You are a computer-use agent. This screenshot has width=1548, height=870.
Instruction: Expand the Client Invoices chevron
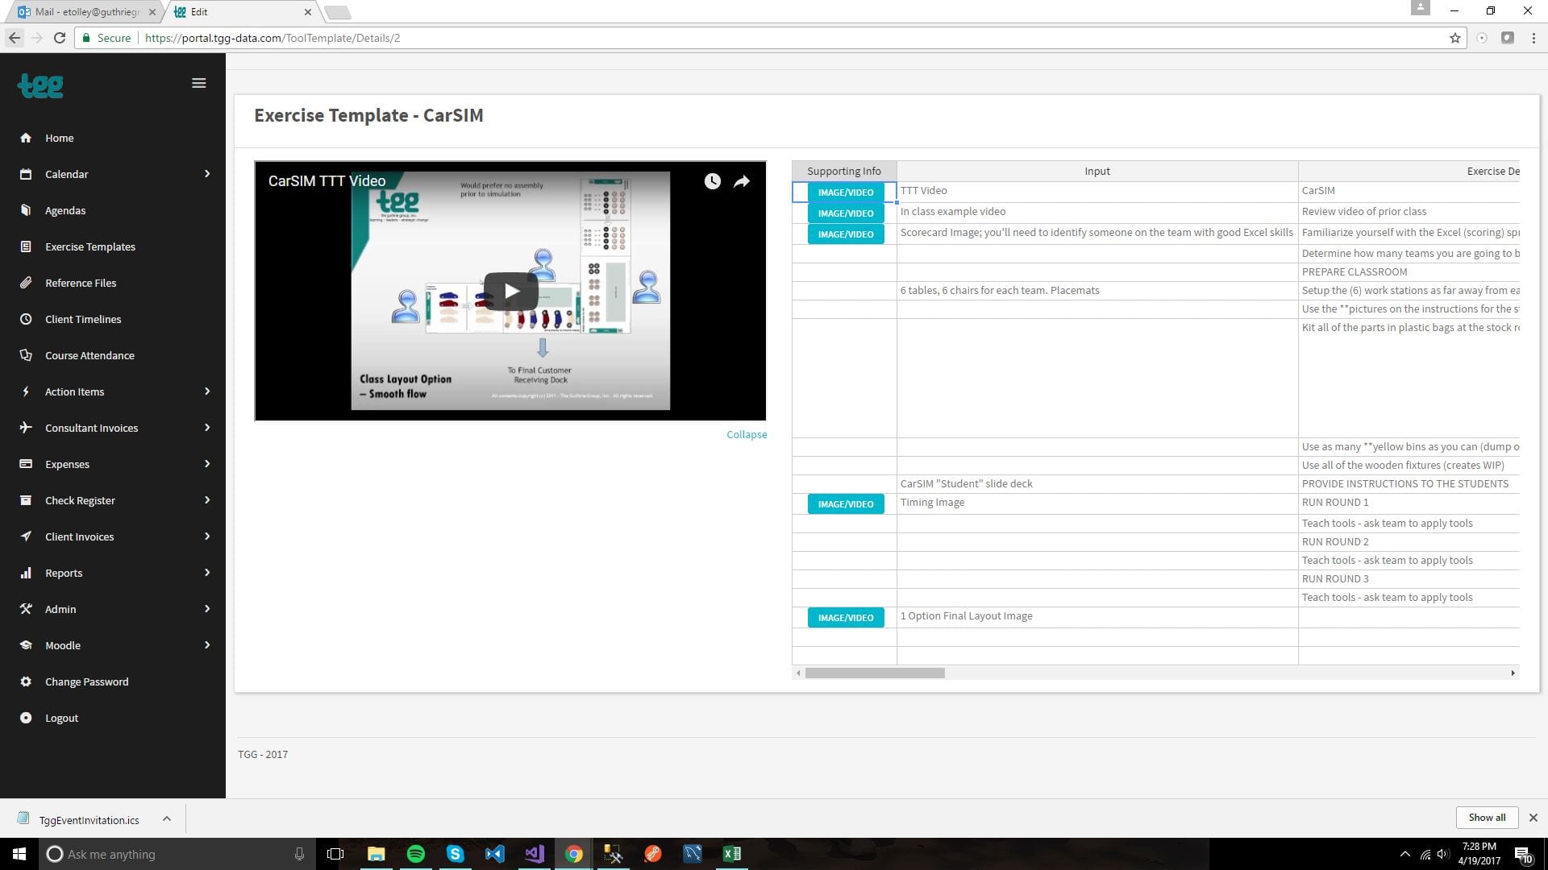(x=207, y=536)
